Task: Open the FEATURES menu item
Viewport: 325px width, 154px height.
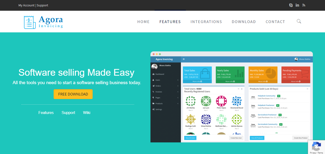Action: [170, 22]
